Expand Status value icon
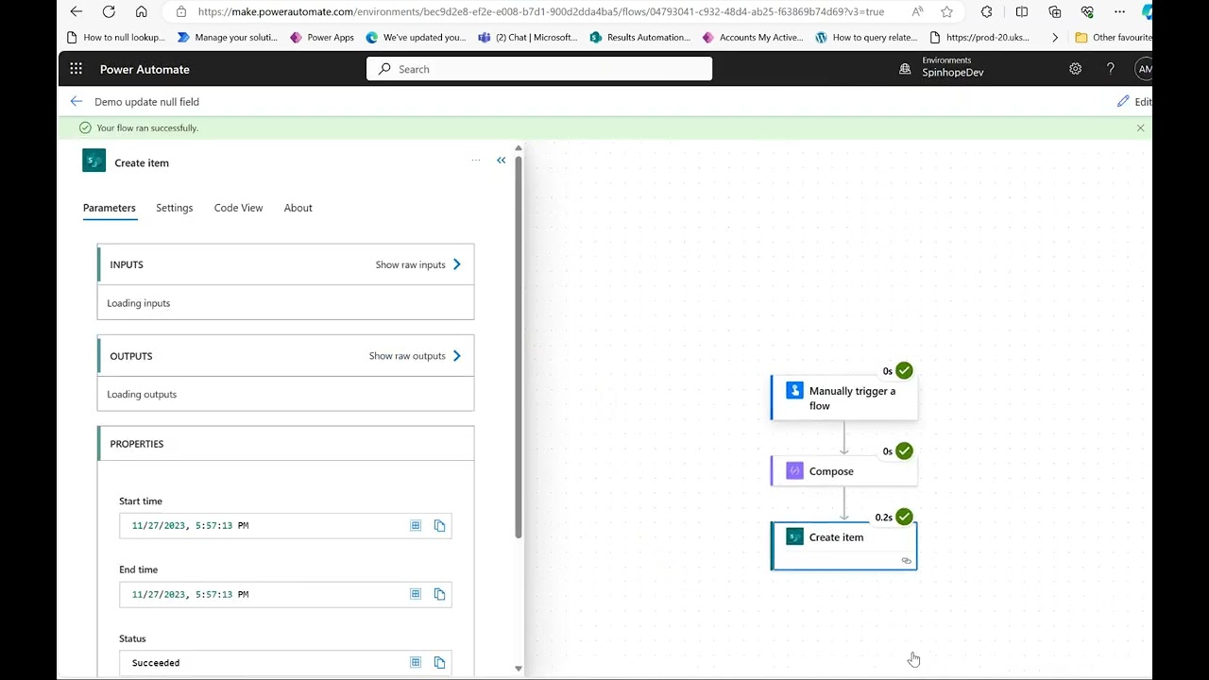 click(x=416, y=663)
